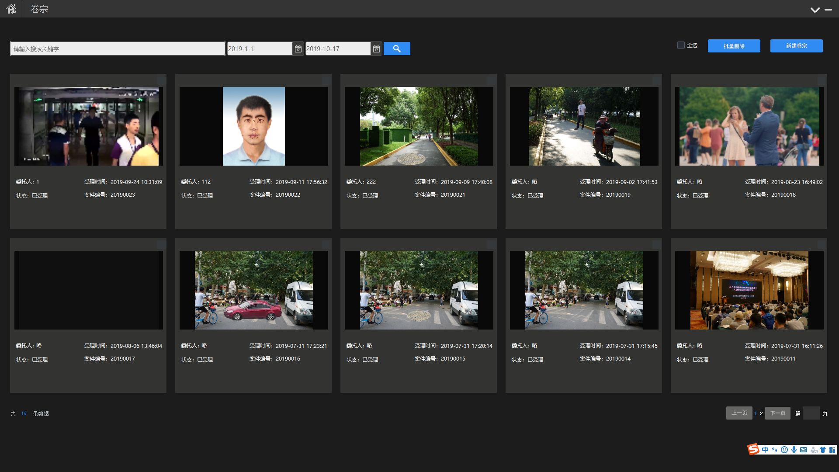Open blank black thumbnail of case 20190017

(89, 290)
